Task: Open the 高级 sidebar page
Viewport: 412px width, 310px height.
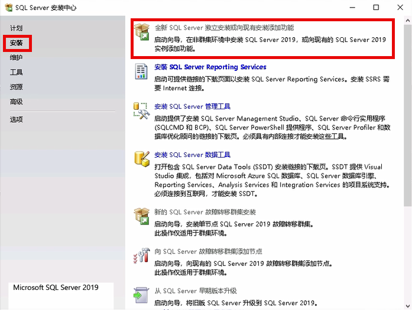Action: (x=16, y=102)
